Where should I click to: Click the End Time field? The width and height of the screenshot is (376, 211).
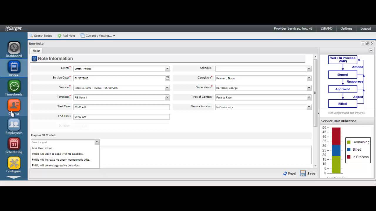[121, 117]
